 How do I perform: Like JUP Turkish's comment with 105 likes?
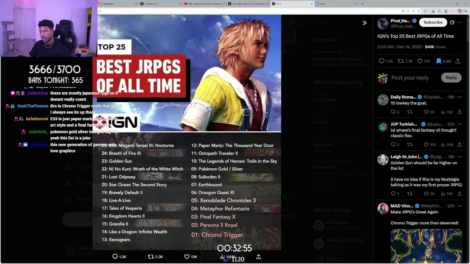click(x=426, y=144)
